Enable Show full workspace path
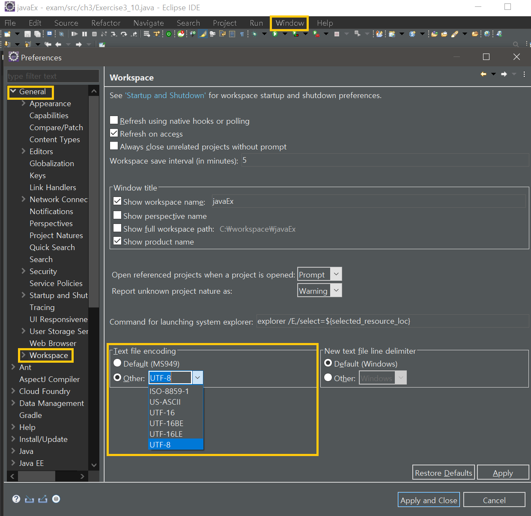 pyautogui.click(x=117, y=228)
